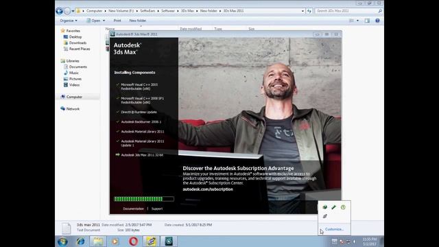Screen dimensions: 439x247
Task: Toggle the preview pane icon in Explorer
Action: [x=367, y=21]
